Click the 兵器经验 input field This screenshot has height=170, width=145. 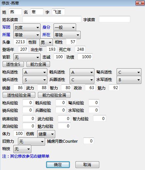pyautogui.click(x=61, y=110)
